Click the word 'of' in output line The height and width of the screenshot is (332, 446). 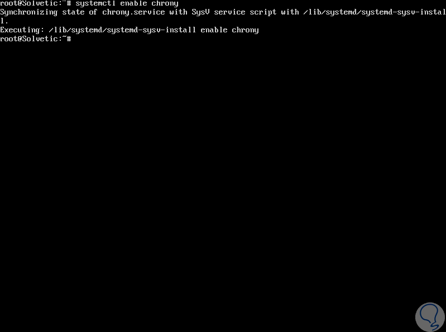point(93,12)
